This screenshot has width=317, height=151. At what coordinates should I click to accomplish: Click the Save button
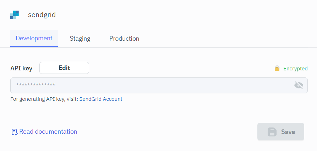tap(281, 132)
